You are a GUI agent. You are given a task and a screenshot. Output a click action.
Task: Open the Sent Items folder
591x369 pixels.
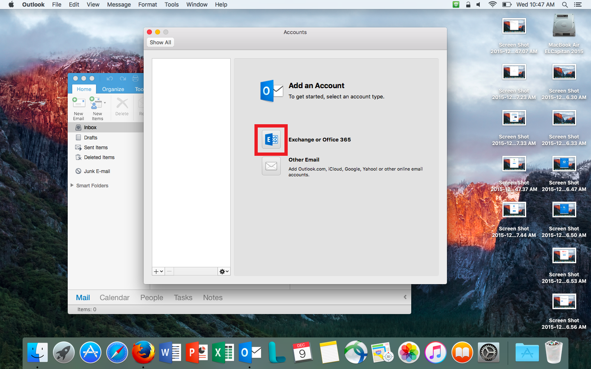pos(96,148)
